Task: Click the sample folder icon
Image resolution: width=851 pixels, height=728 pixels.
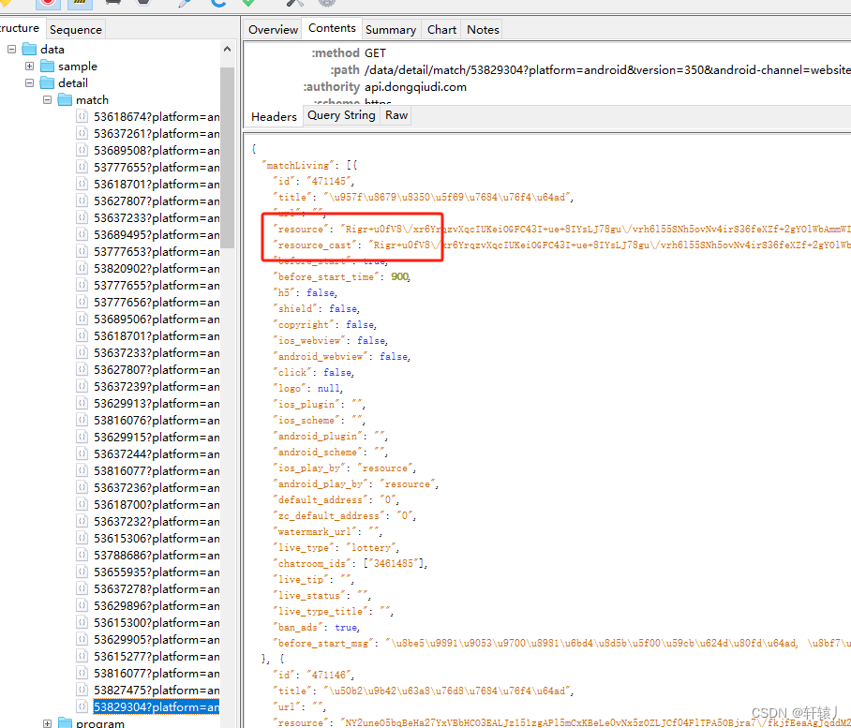Action: pyautogui.click(x=47, y=67)
